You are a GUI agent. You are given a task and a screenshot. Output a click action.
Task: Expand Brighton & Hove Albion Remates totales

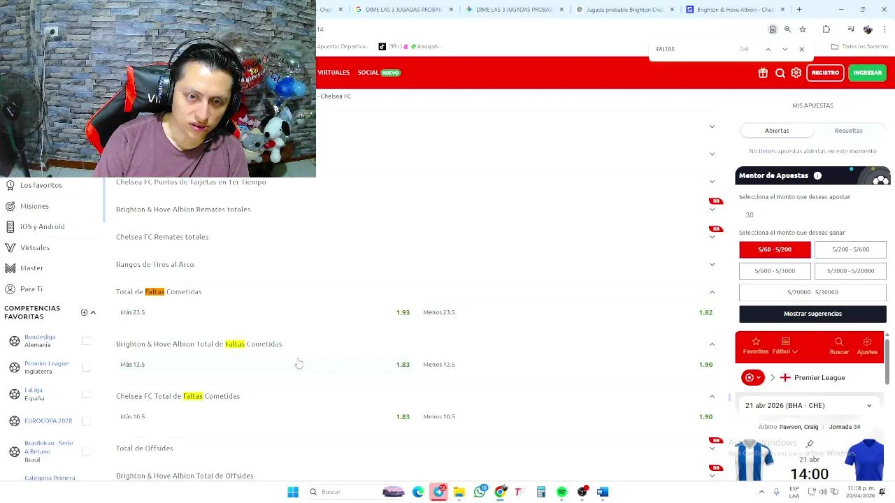[x=712, y=210]
